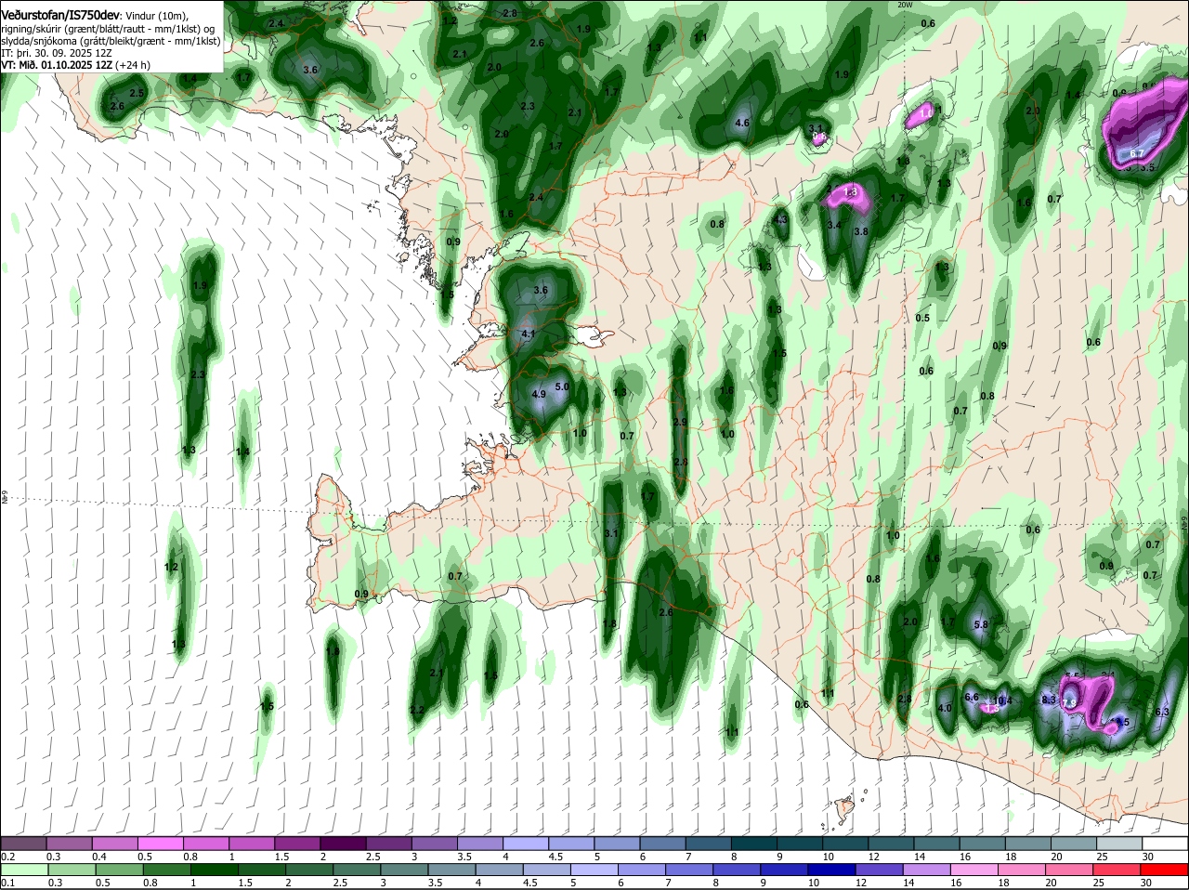Click the 4.6 precipitation value on the map
The height and width of the screenshot is (890, 1189).
tap(742, 123)
